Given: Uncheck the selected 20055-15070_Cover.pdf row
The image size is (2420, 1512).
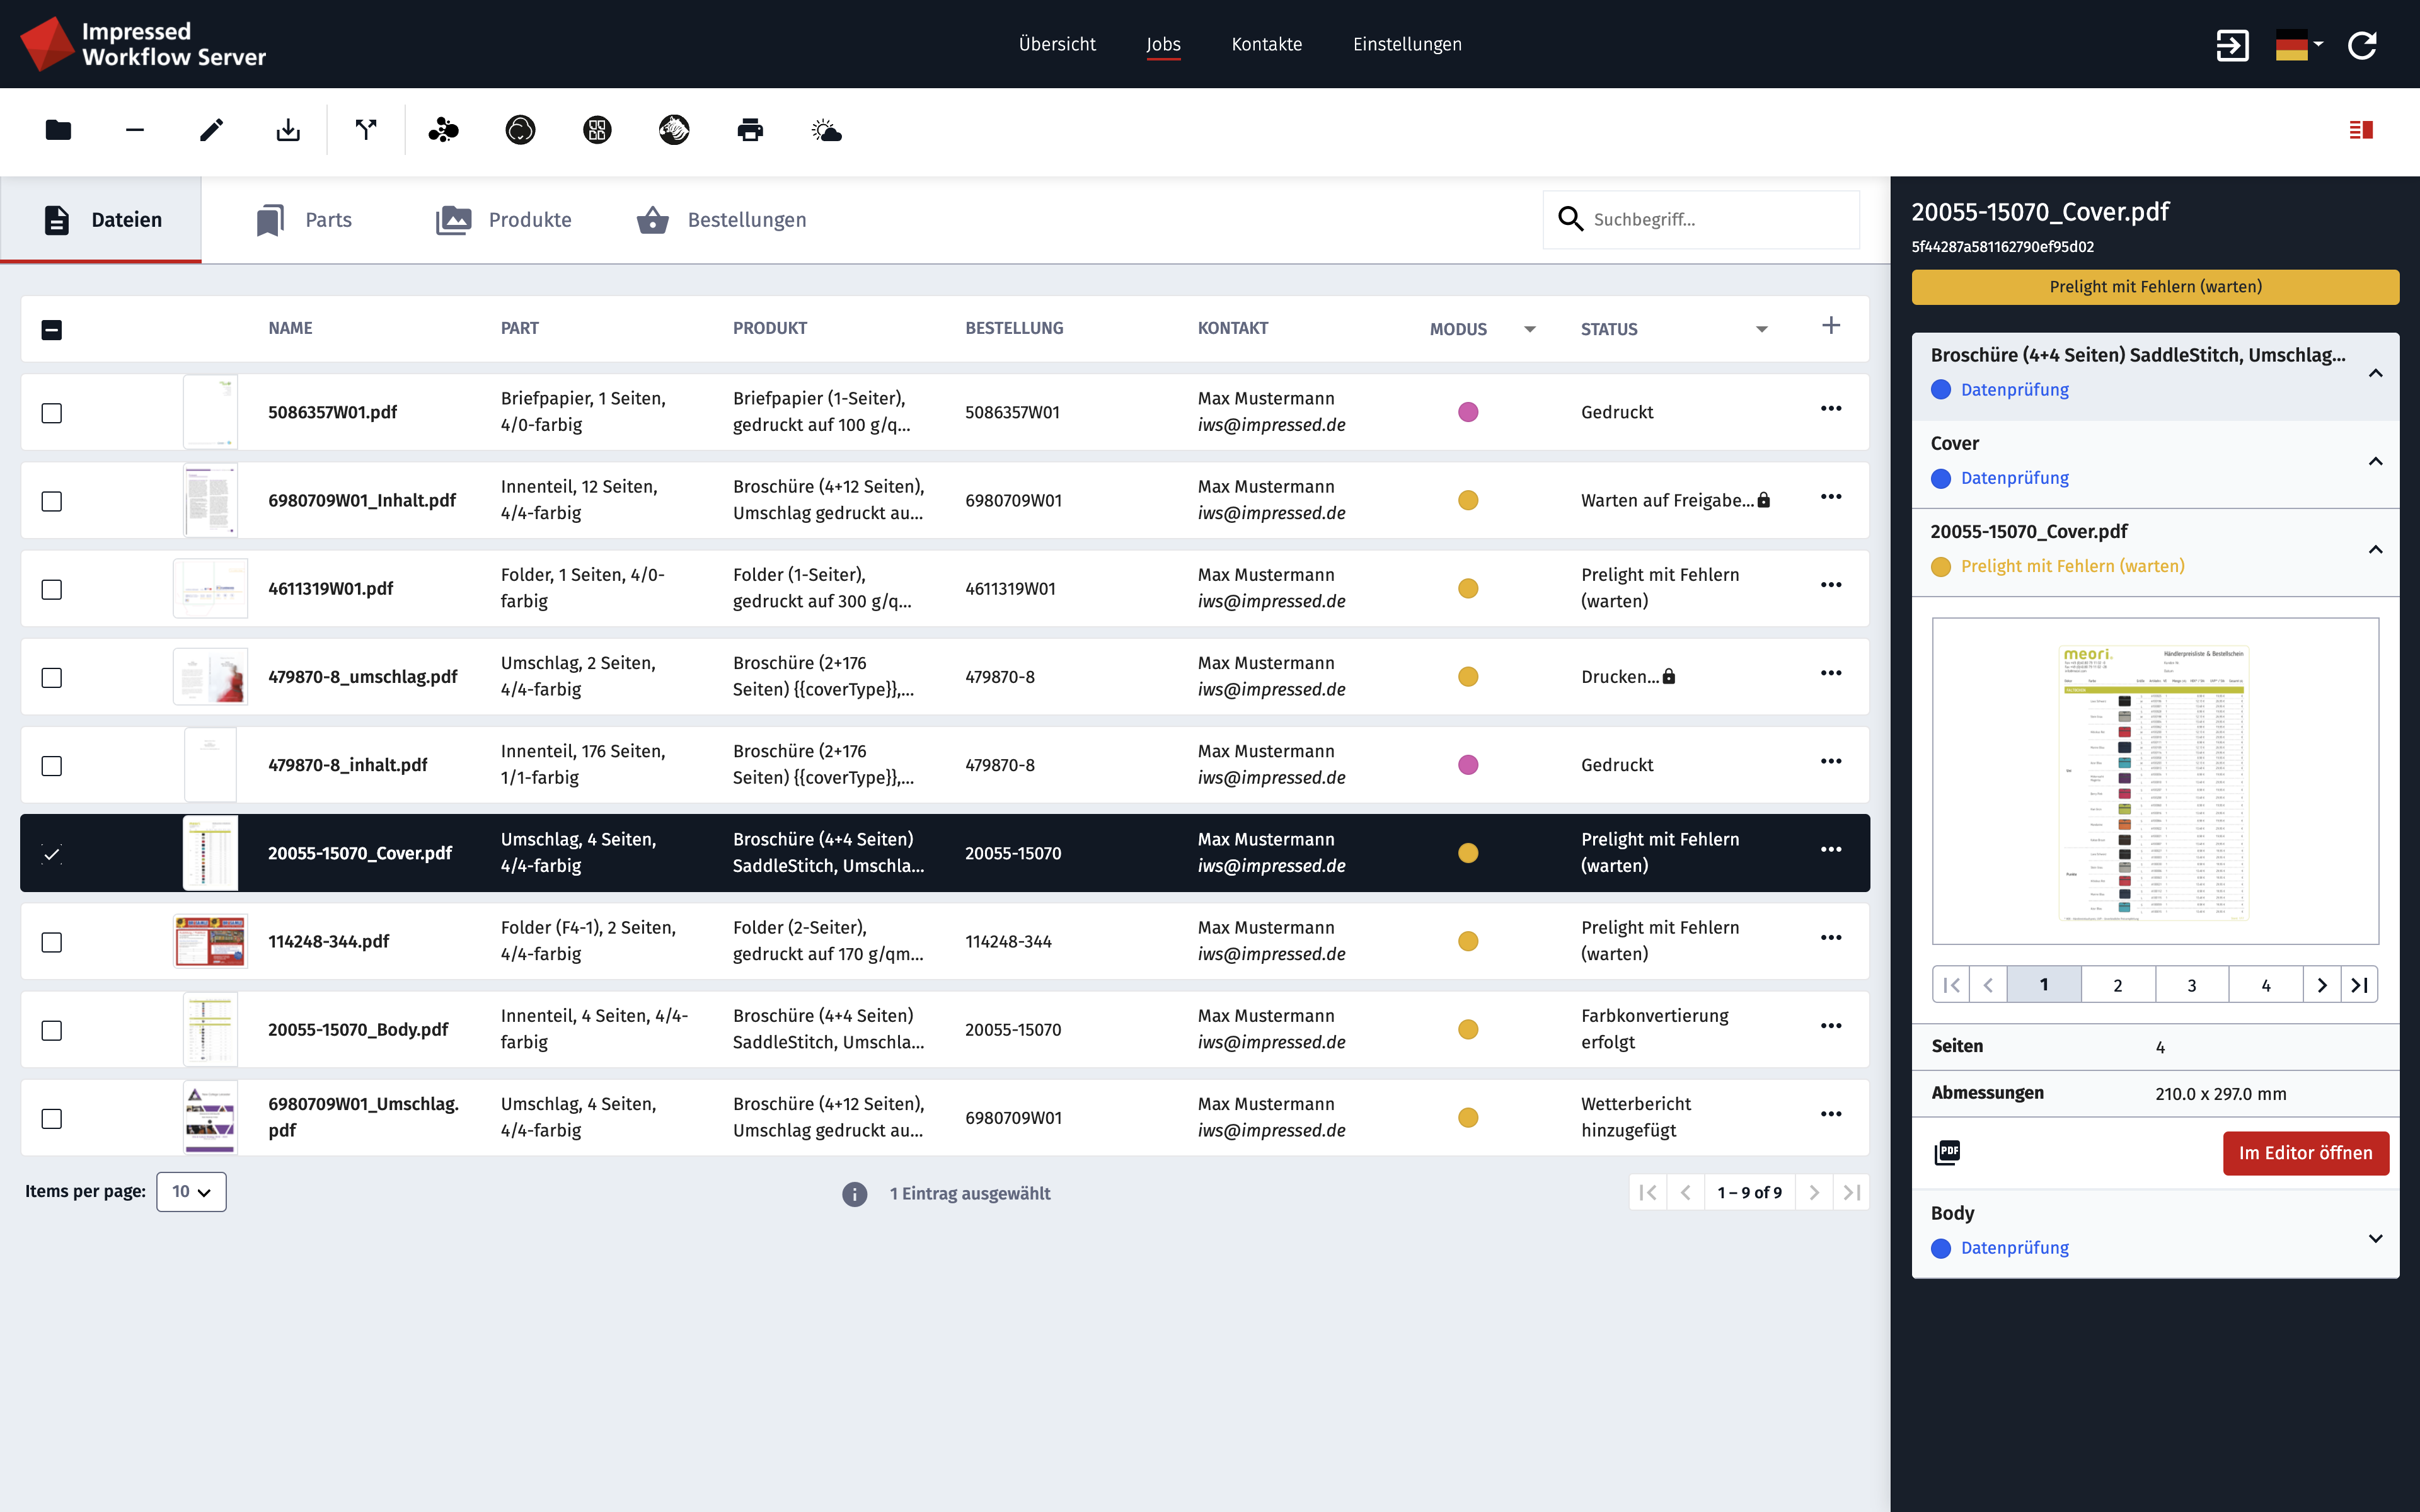Looking at the screenshot, I should pos(51,853).
